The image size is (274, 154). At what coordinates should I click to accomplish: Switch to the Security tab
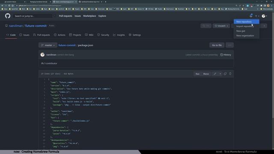(x=103, y=35)
